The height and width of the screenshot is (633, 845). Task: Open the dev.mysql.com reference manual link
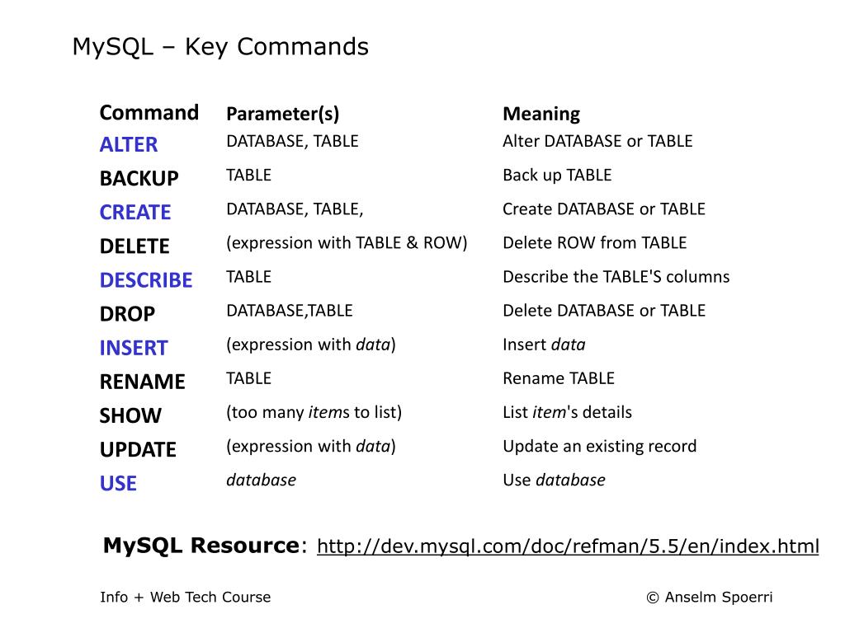coord(568,546)
